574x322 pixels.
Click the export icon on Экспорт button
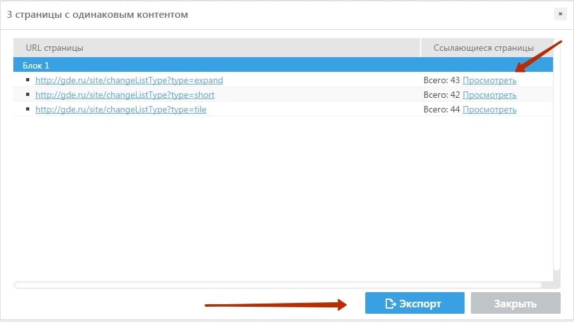tap(391, 304)
